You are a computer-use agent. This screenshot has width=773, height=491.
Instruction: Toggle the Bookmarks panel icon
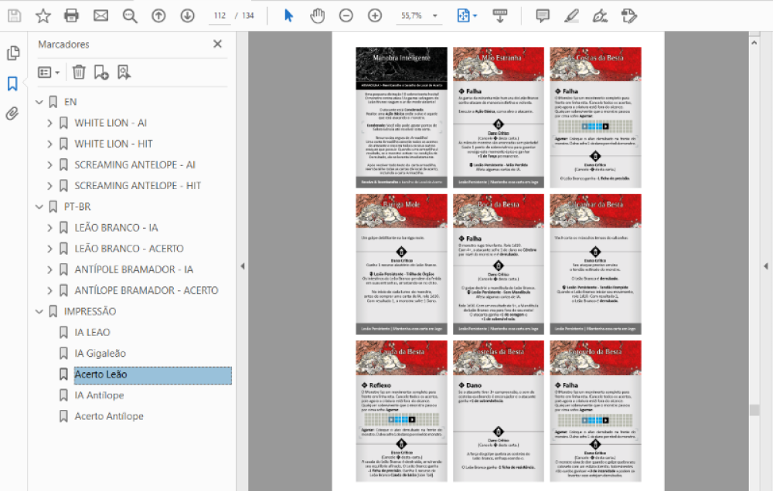pyautogui.click(x=12, y=83)
